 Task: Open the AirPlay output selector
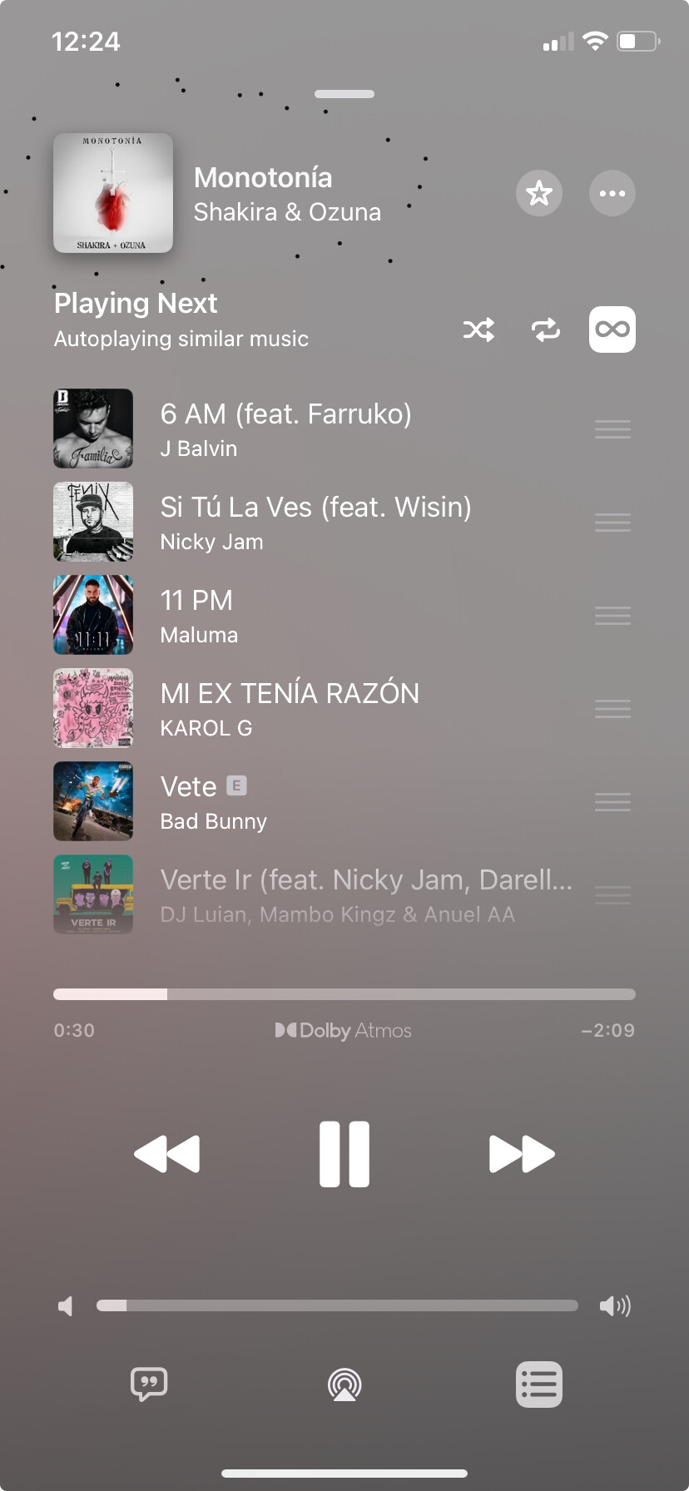[x=344, y=1384]
